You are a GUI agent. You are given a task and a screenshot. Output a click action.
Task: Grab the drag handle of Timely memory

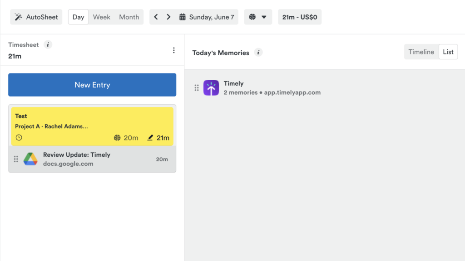click(x=197, y=87)
